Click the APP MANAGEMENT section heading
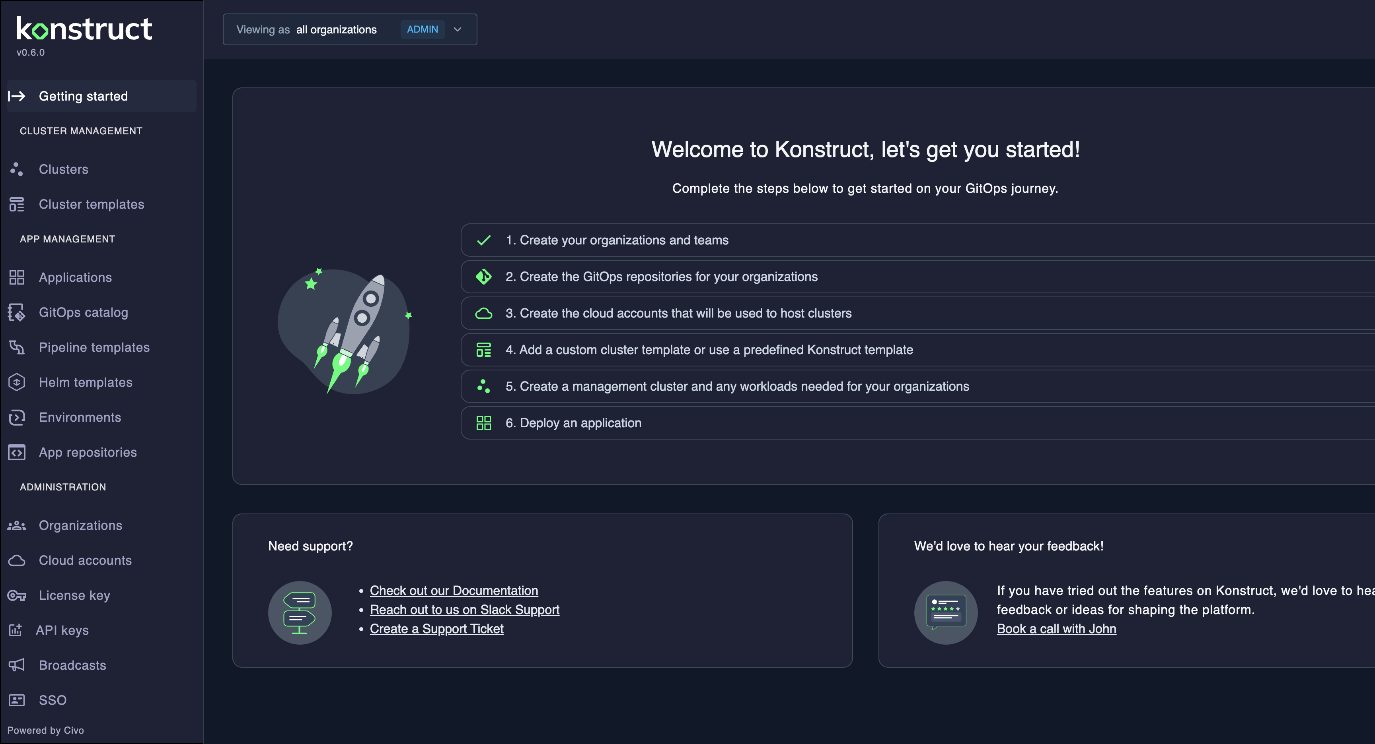This screenshot has width=1375, height=744. [67, 239]
